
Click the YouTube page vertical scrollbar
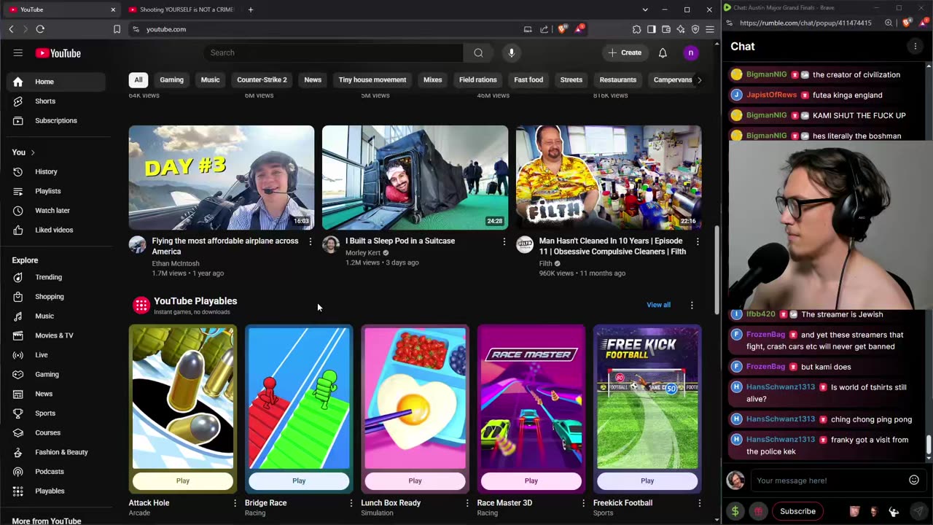717,268
